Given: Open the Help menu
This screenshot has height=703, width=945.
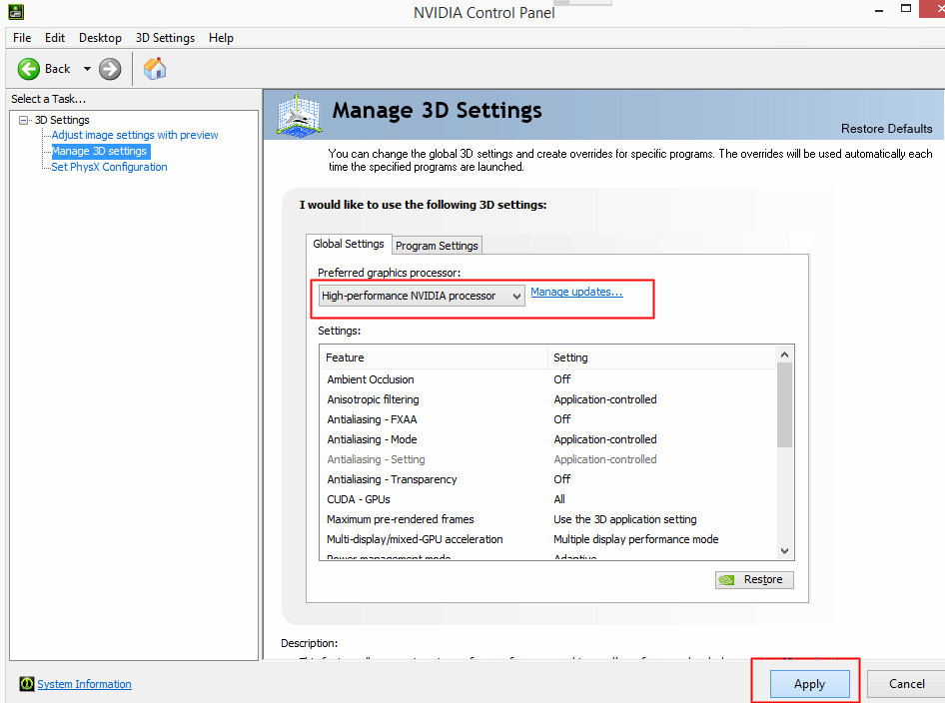Looking at the screenshot, I should [x=221, y=38].
